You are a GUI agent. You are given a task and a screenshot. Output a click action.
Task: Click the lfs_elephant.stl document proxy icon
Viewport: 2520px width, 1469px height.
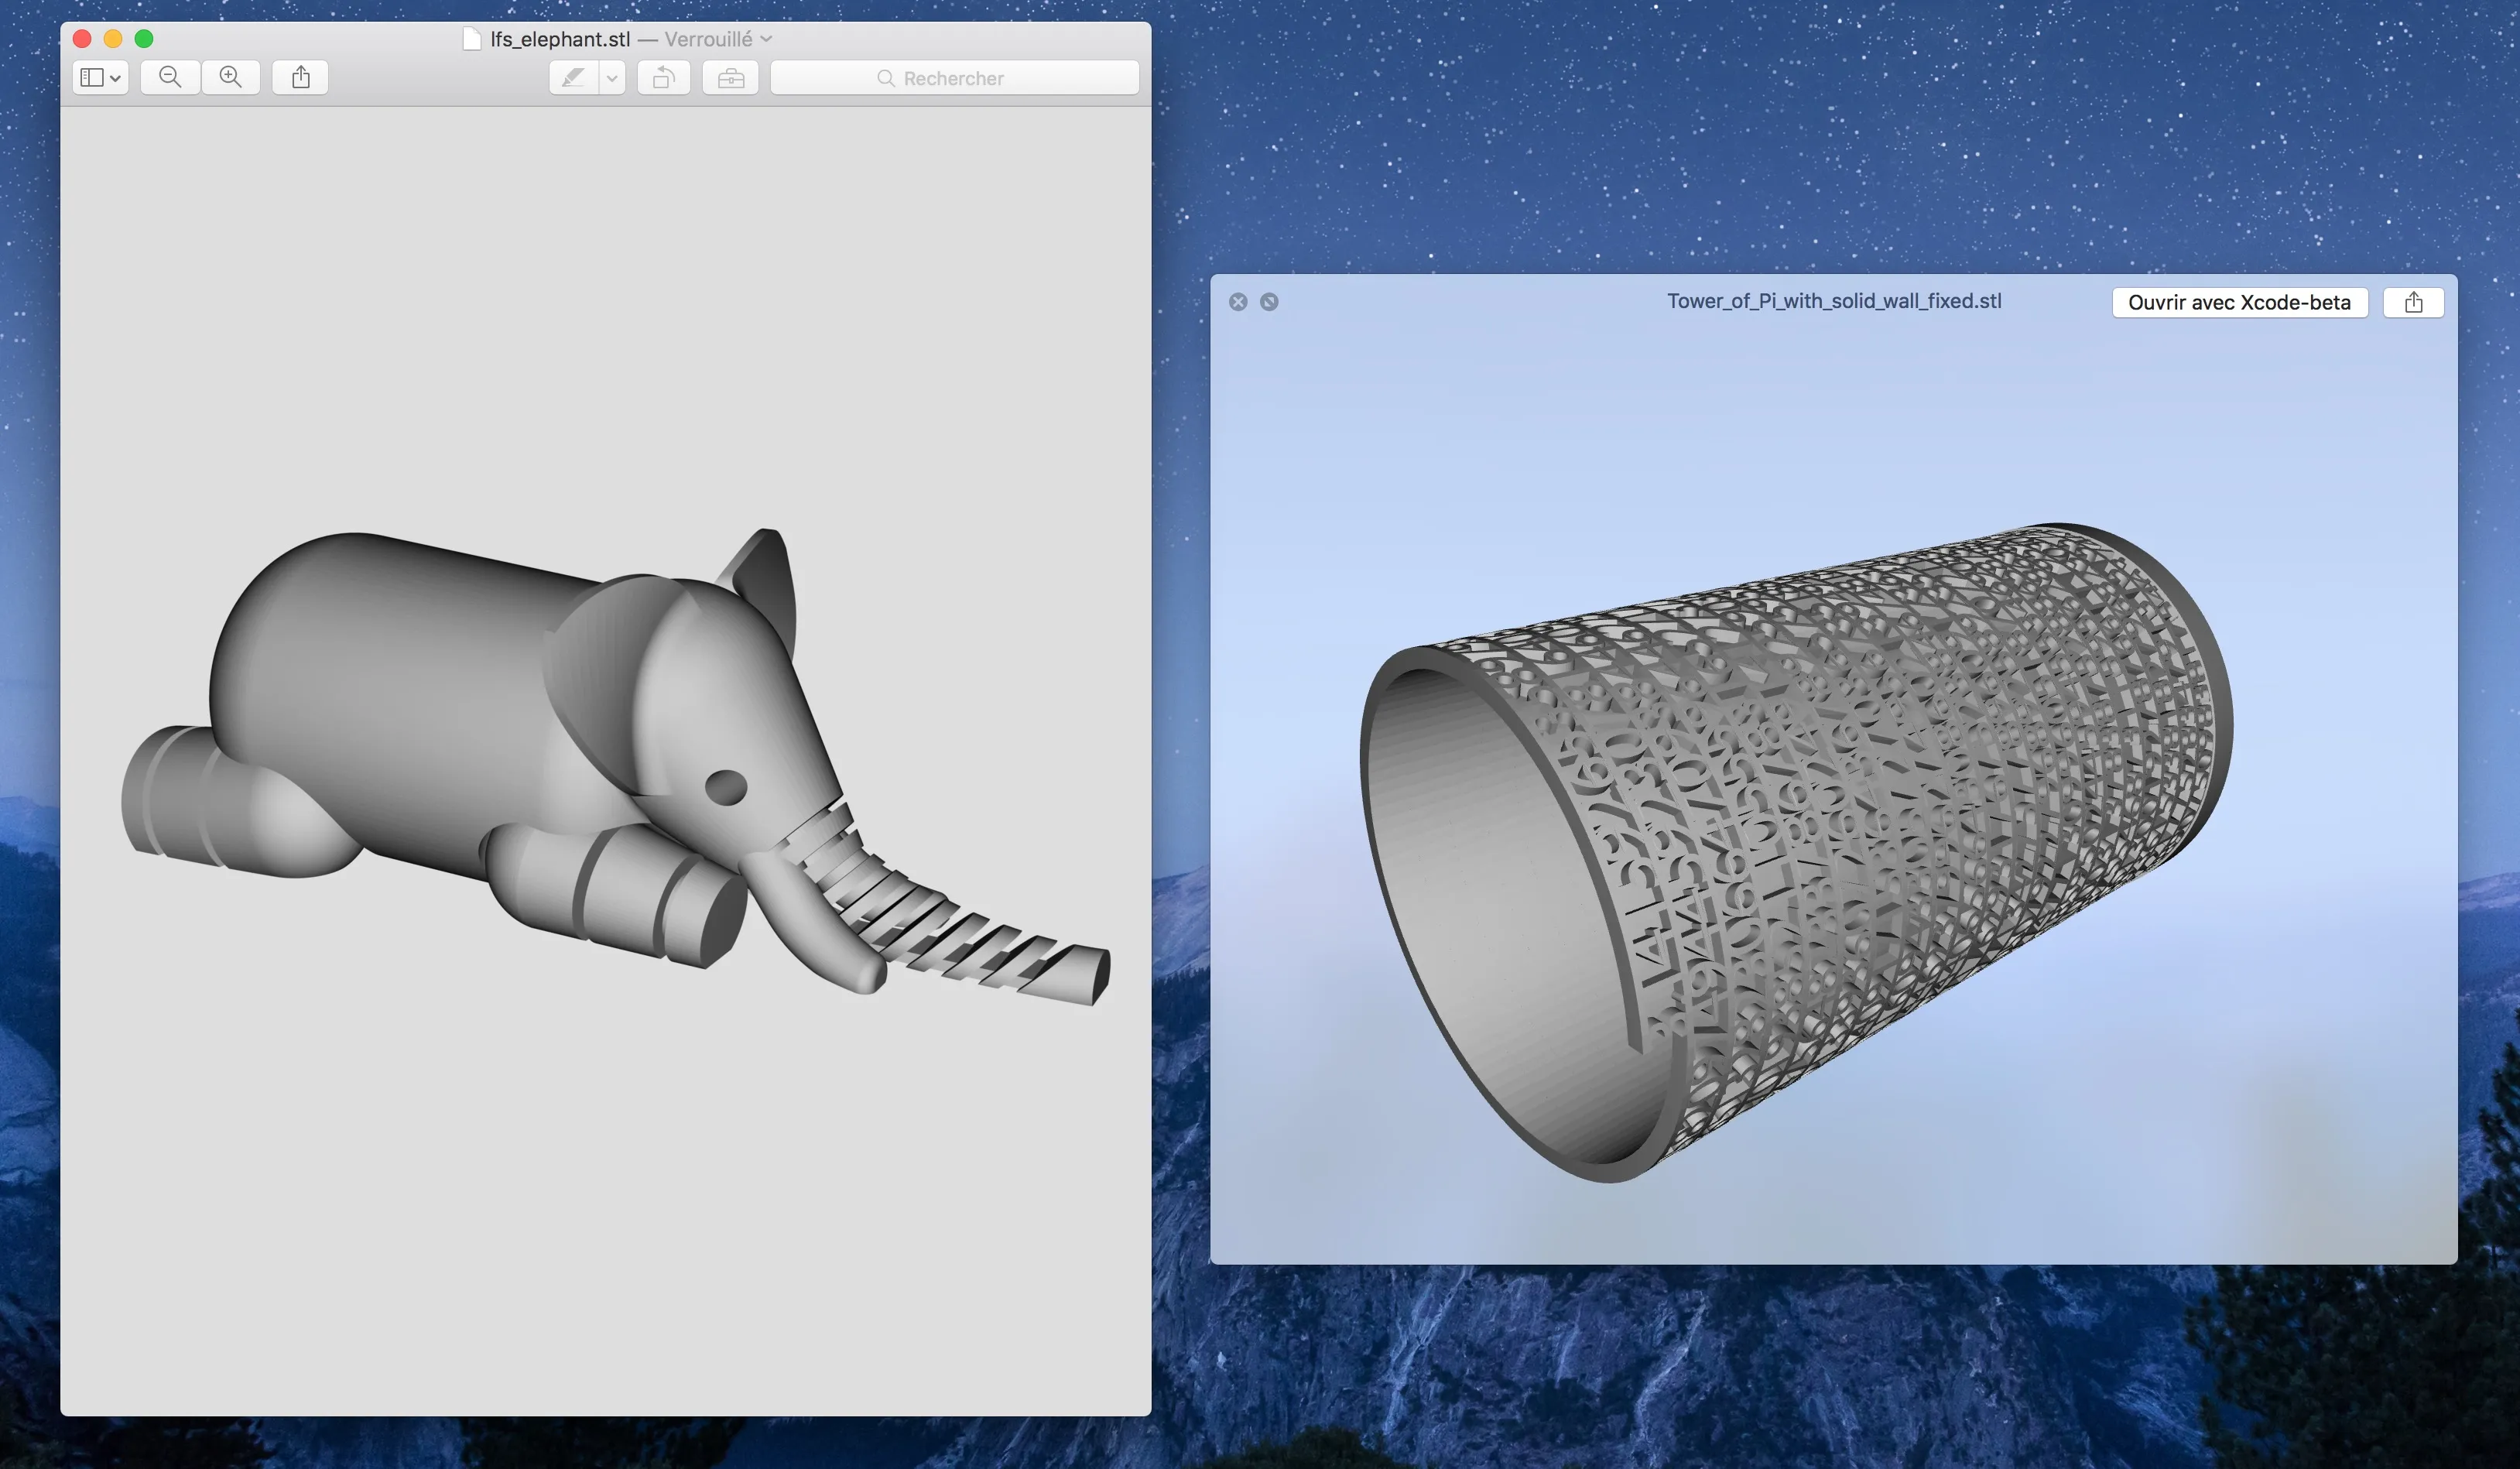coord(472,39)
